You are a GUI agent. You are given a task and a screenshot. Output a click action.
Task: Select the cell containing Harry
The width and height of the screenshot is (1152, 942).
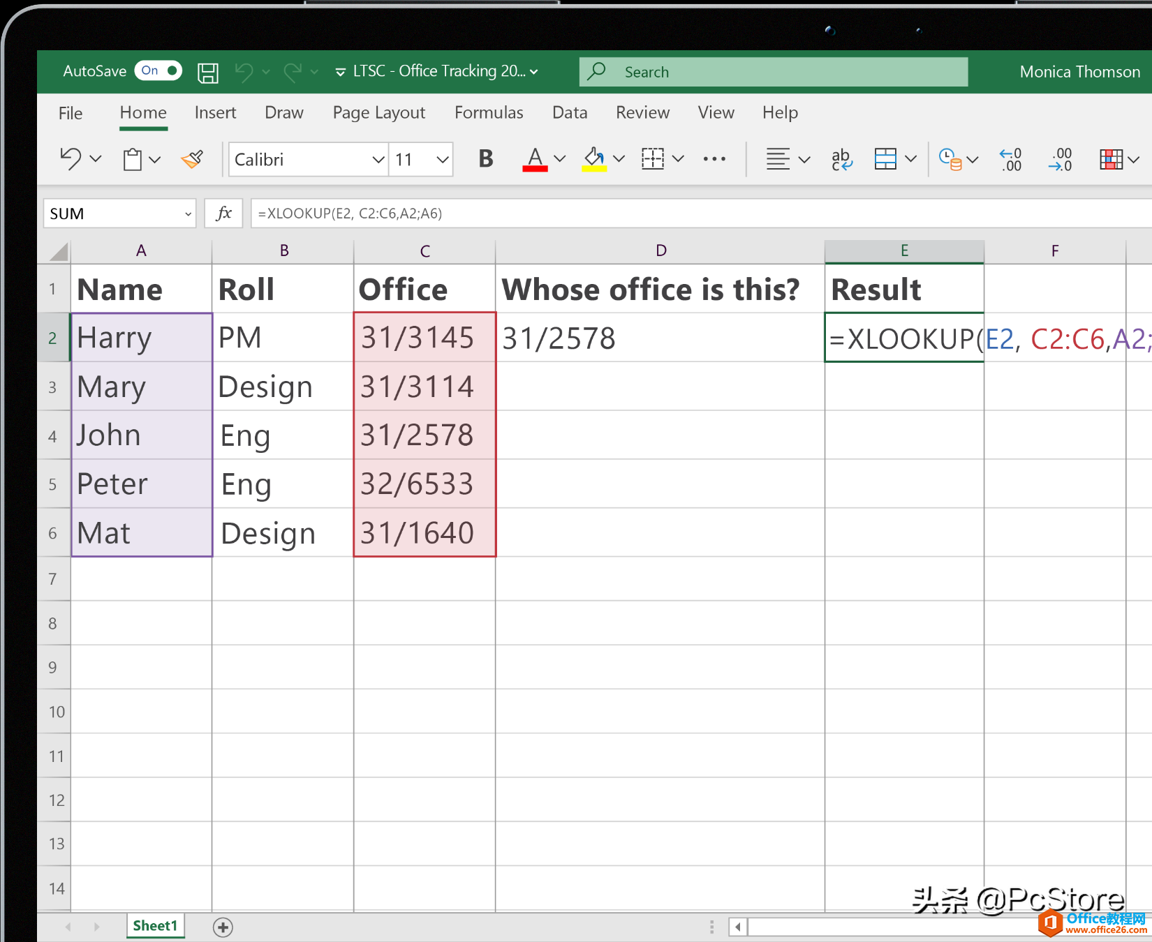142,338
